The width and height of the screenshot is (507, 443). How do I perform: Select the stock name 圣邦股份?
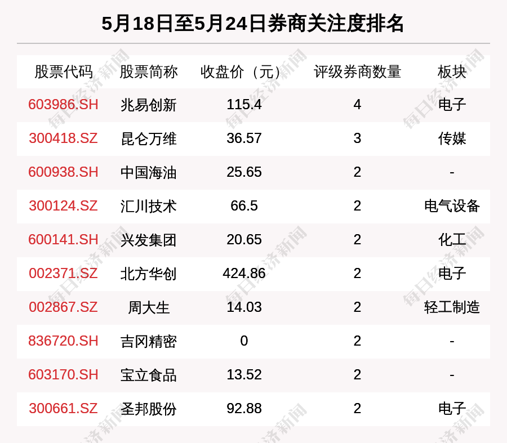[148, 409]
